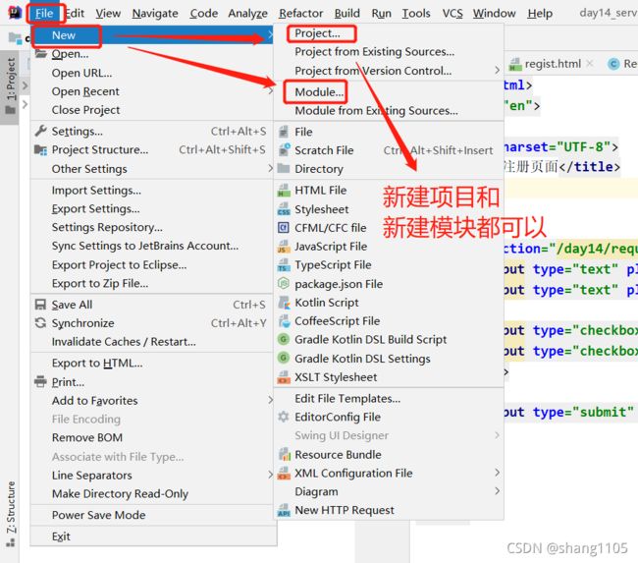Open the Window menu
The image size is (638, 563).
coord(494,14)
